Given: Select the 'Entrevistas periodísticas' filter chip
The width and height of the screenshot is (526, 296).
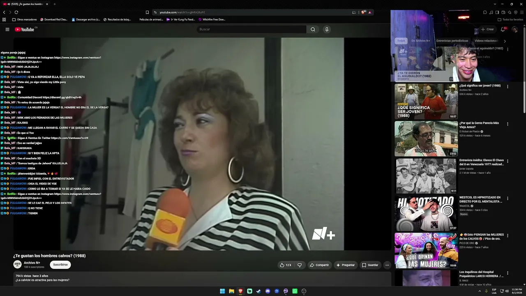Looking at the screenshot, I should [452, 41].
